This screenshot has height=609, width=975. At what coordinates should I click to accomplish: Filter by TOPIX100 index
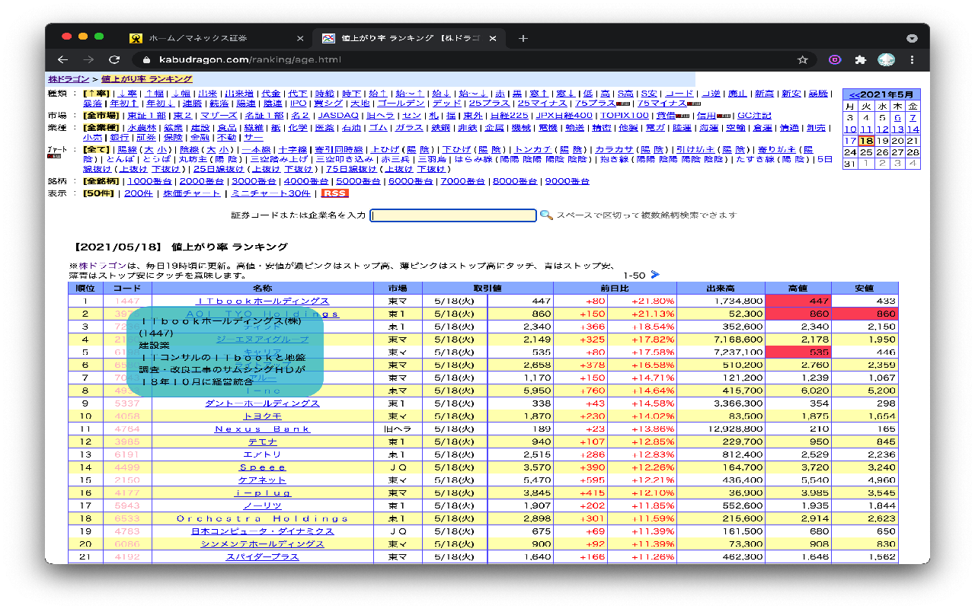[x=625, y=115]
